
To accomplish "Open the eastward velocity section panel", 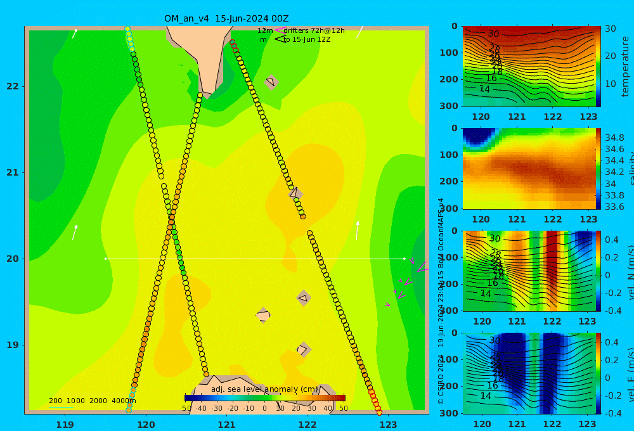I will [529, 373].
